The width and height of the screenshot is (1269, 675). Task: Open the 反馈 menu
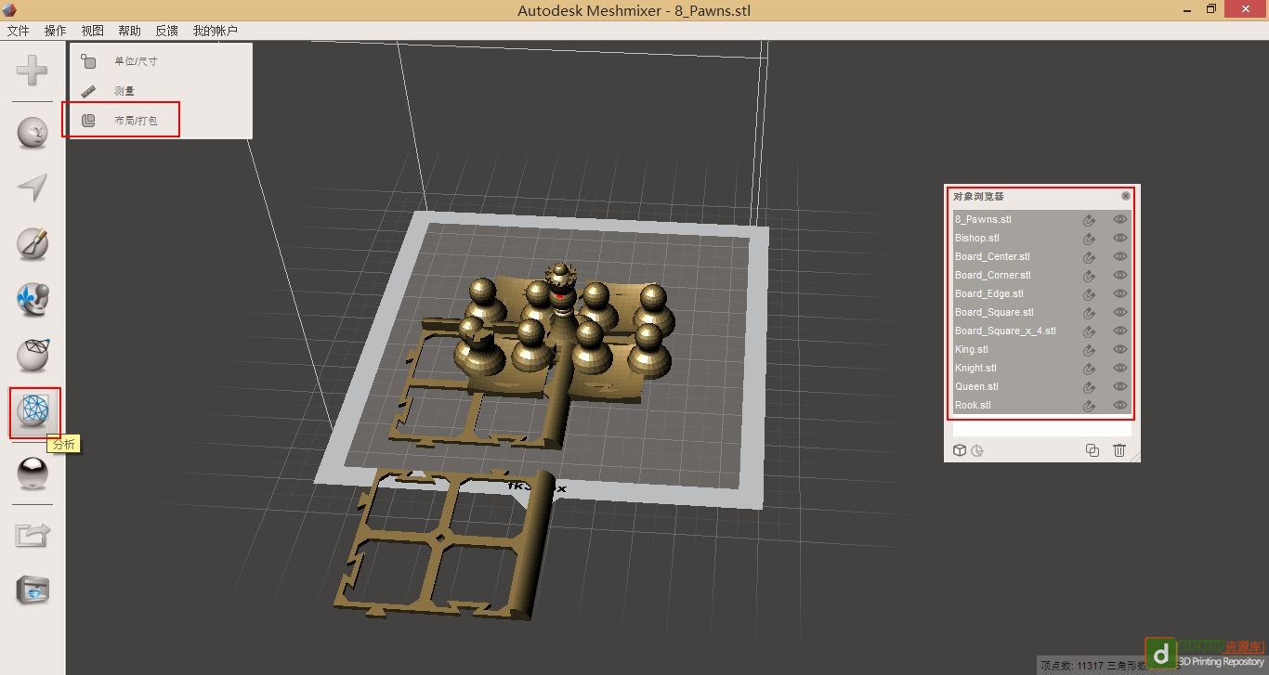(167, 31)
